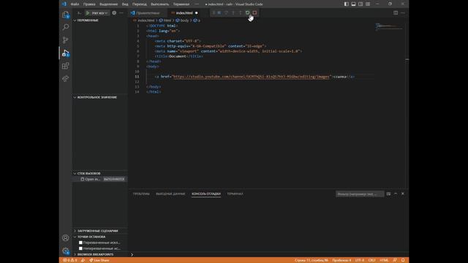Viewport: 468px width, 263px height.
Task: Toggle the secondary sidebar from title bar
Action: tap(361, 4)
